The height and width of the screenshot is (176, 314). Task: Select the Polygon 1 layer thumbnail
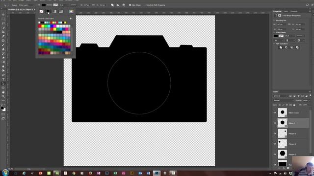click(283, 154)
